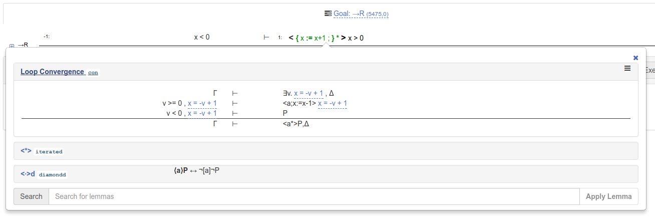Open the Goal: →R link

(349, 14)
